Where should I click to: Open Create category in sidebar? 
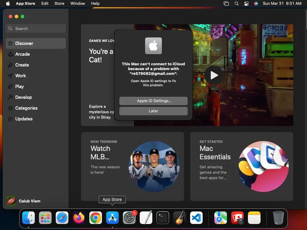36,65
